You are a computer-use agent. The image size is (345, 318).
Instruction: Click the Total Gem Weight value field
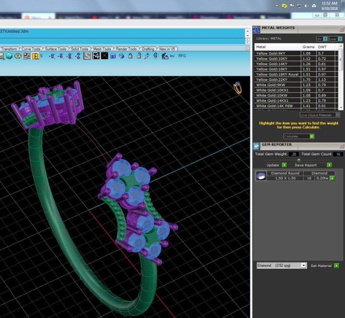coord(294,154)
